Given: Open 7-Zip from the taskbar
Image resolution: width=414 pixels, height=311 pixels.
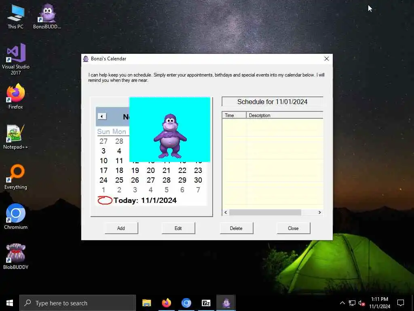Looking at the screenshot, I should click(206, 303).
